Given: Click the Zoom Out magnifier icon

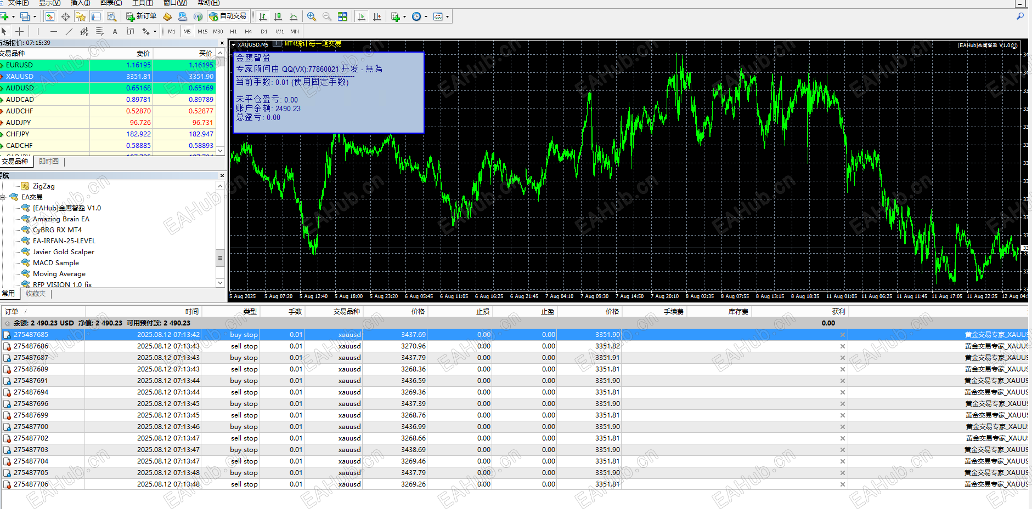Looking at the screenshot, I should 327,16.
